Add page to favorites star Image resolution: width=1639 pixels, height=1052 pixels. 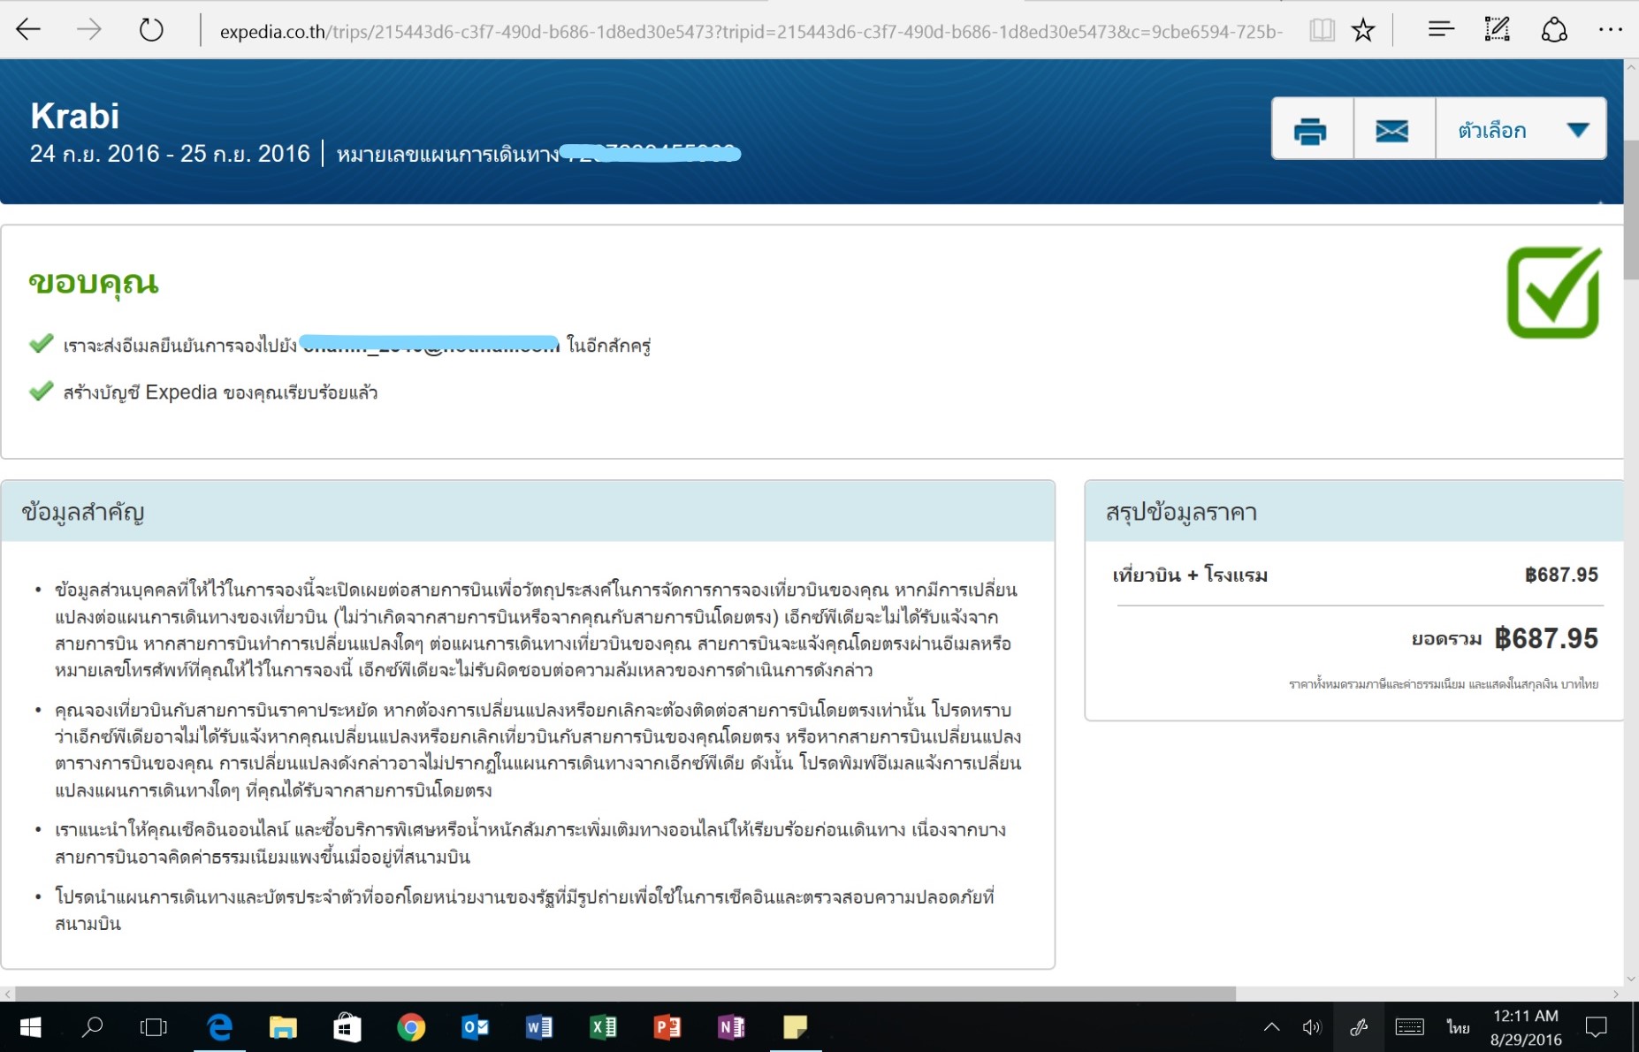(x=1363, y=31)
